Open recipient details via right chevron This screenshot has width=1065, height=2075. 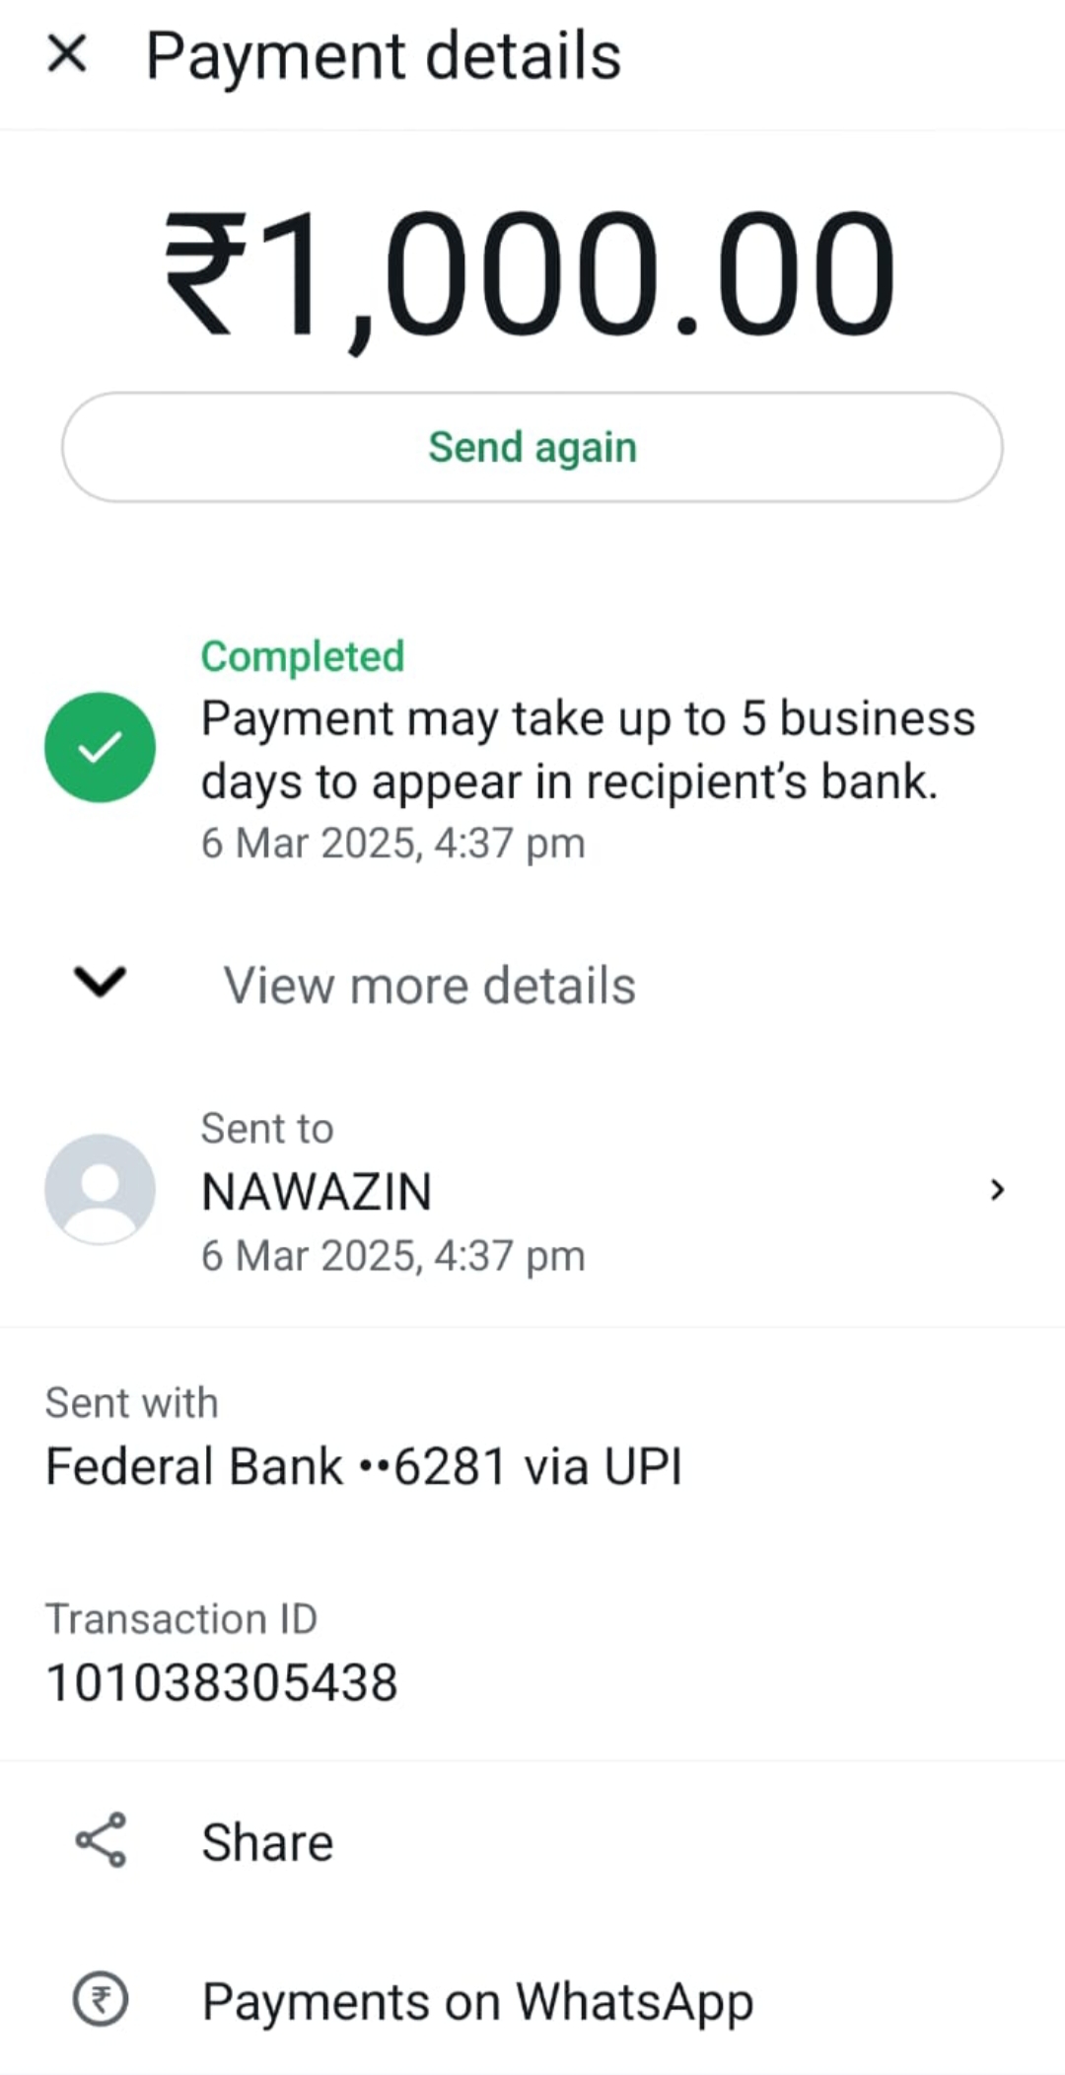tap(997, 1190)
